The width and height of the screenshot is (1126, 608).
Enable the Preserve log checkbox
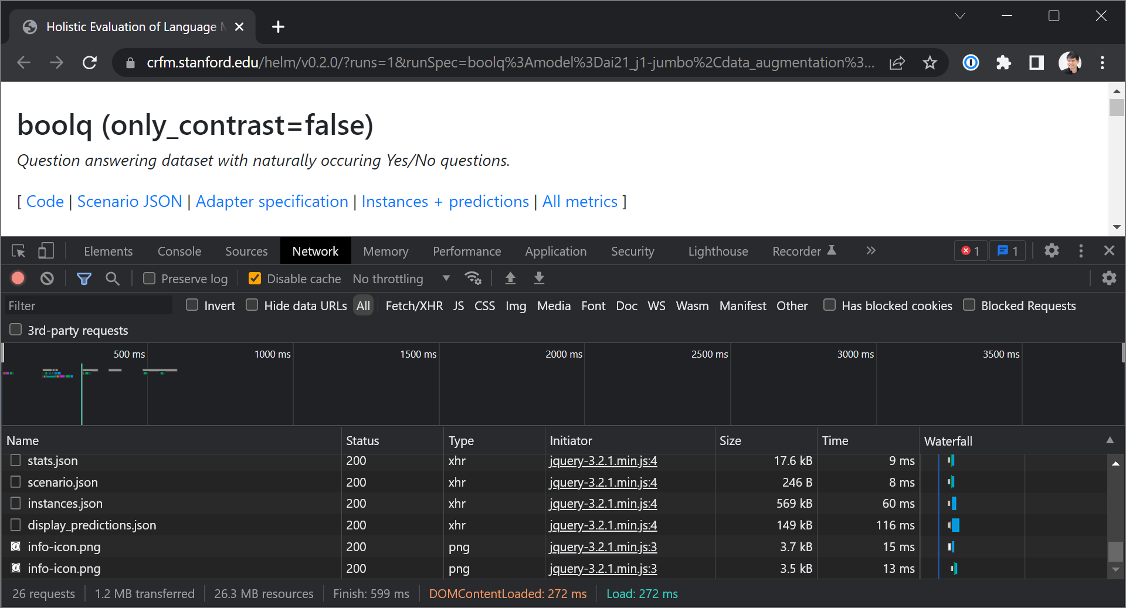click(149, 278)
